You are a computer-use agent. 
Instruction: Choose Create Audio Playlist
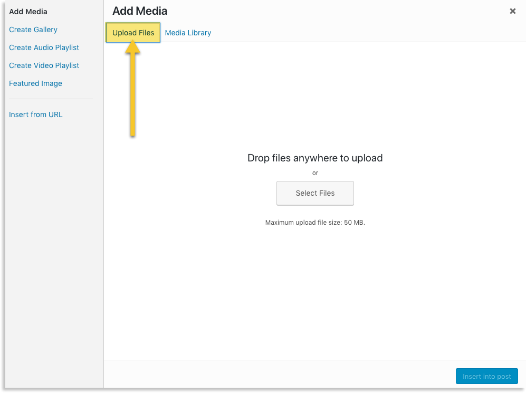44,47
